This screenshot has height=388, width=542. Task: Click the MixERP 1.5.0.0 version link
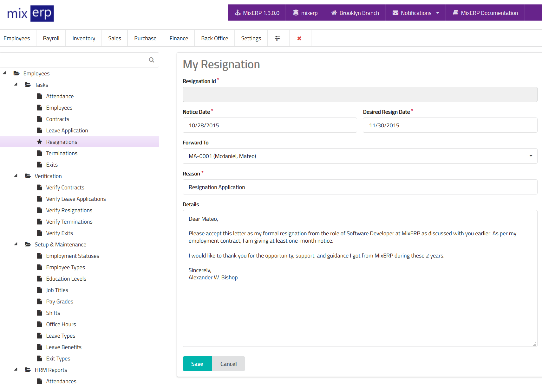[x=257, y=13]
